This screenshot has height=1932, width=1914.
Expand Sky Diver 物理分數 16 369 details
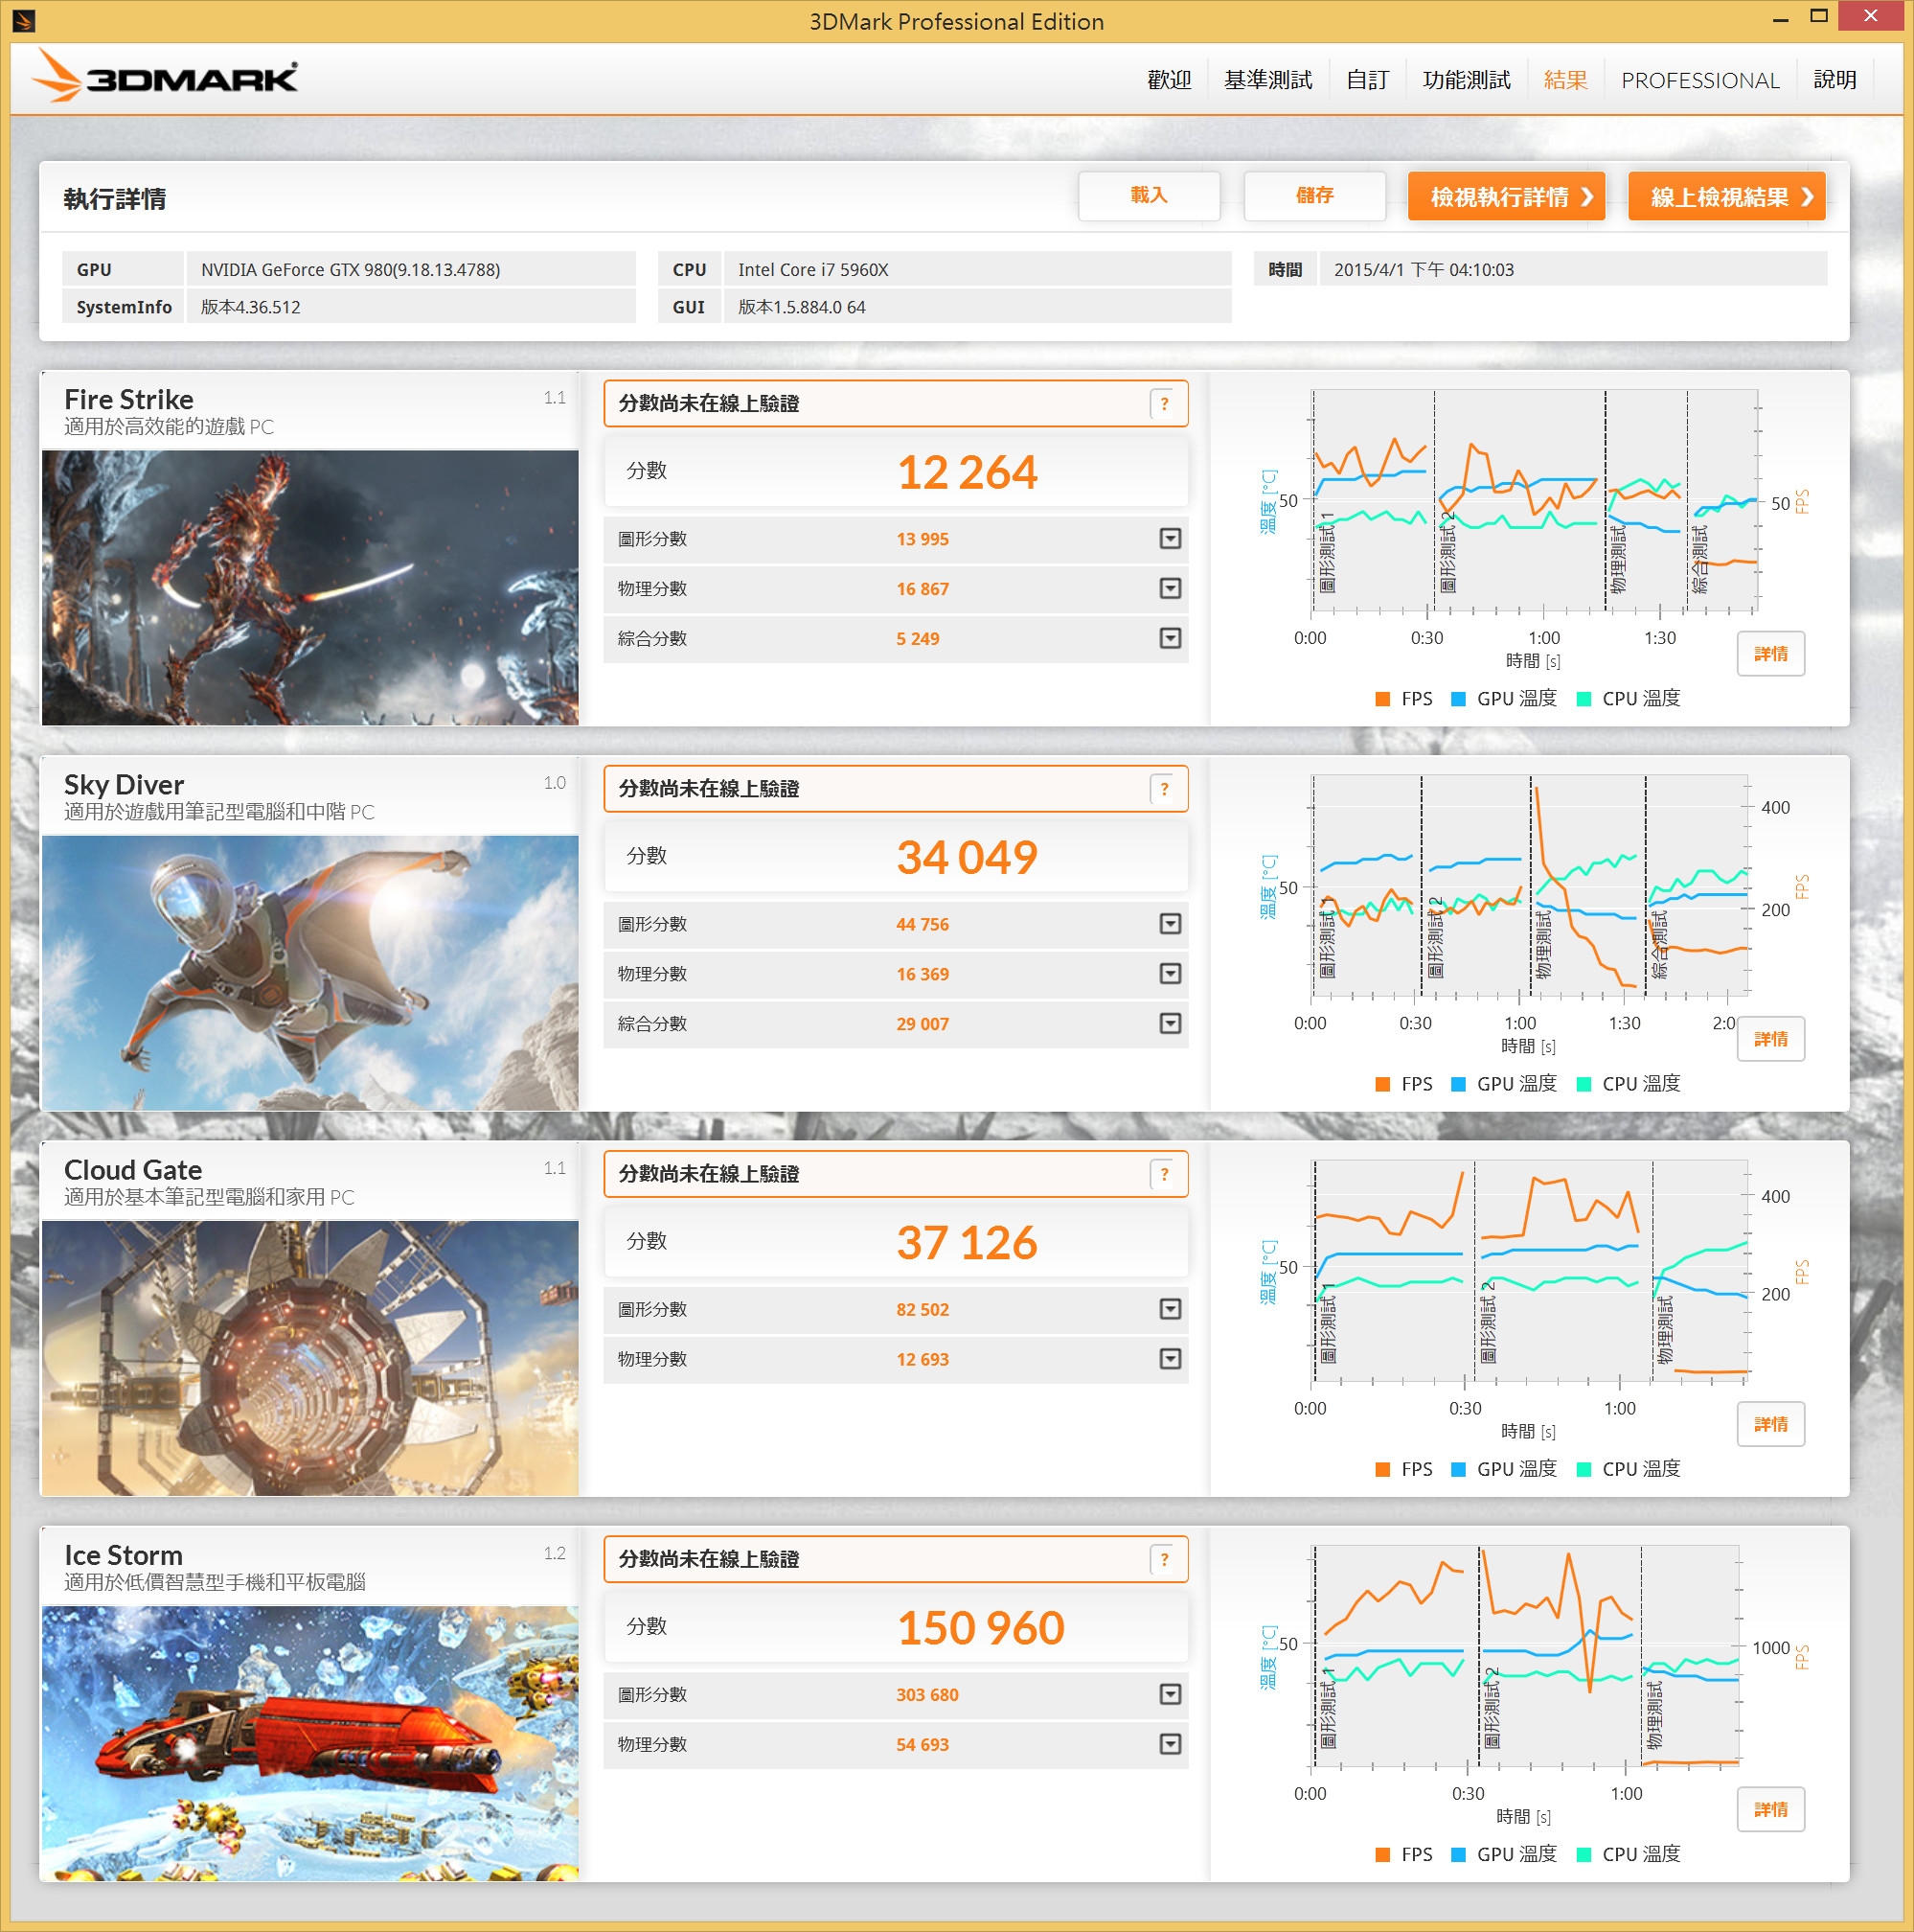[x=1170, y=974]
